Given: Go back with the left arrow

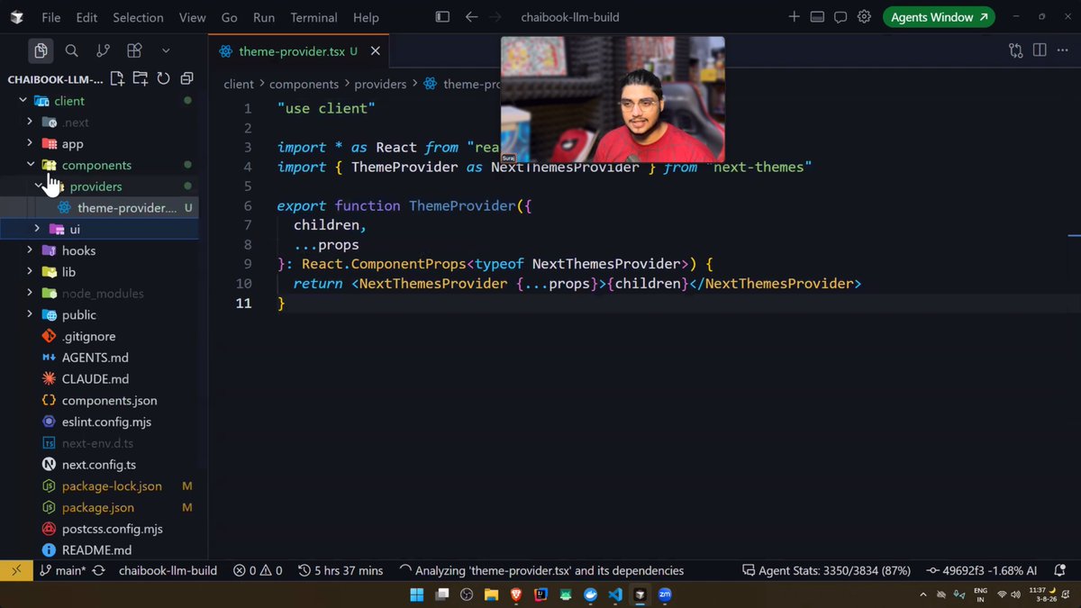Looking at the screenshot, I should pos(471,17).
